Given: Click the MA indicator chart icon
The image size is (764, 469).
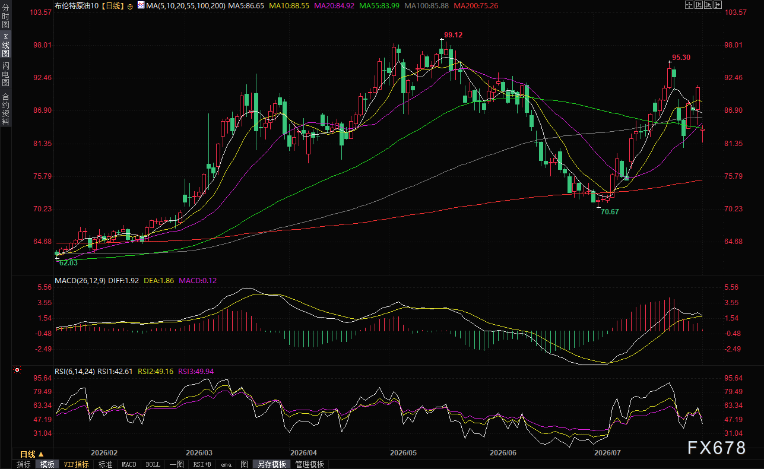Looking at the screenshot, I should [141, 5].
